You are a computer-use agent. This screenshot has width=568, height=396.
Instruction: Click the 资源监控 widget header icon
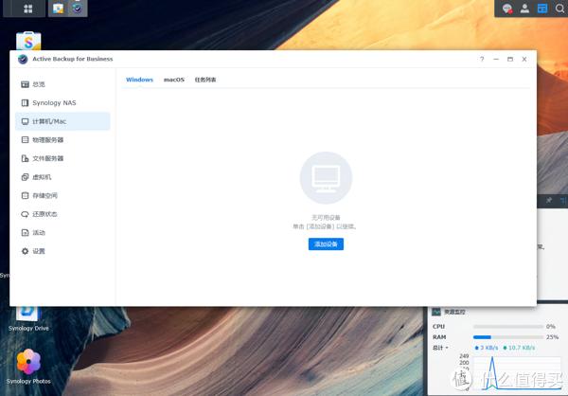(436, 312)
